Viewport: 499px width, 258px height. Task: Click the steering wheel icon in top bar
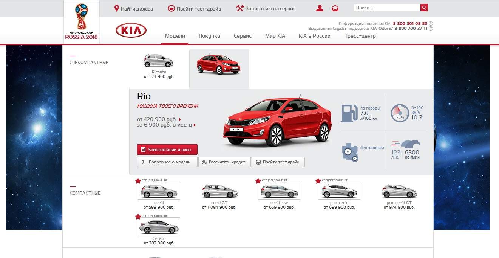click(x=171, y=8)
